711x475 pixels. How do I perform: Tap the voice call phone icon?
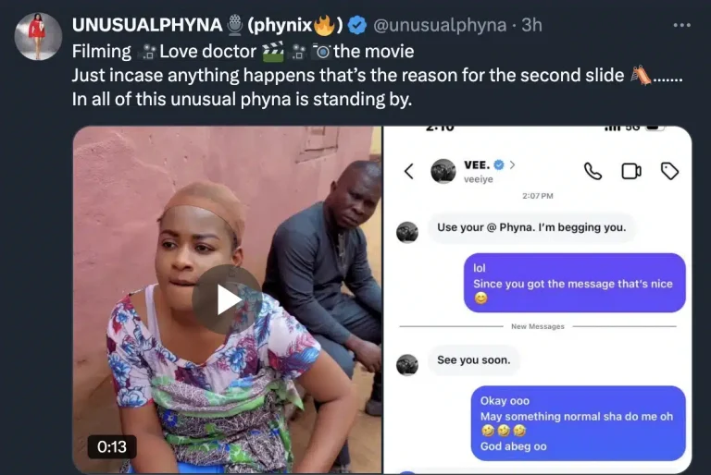[x=592, y=172]
